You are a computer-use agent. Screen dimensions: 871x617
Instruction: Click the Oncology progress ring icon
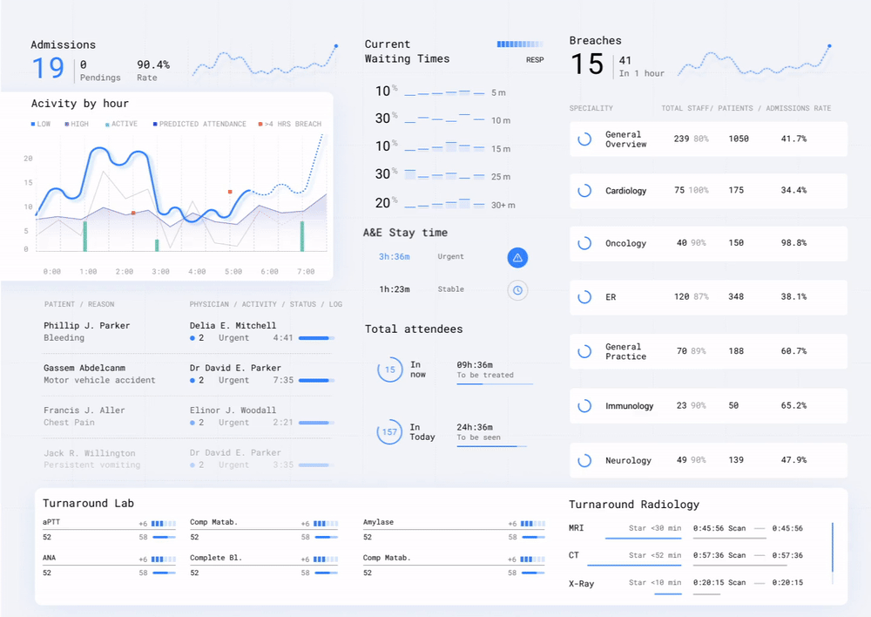click(x=584, y=243)
